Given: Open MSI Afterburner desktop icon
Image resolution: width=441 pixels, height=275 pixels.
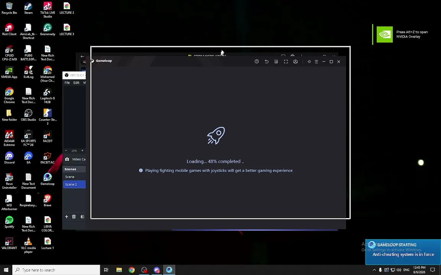Looking at the screenshot, I should (9, 202).
